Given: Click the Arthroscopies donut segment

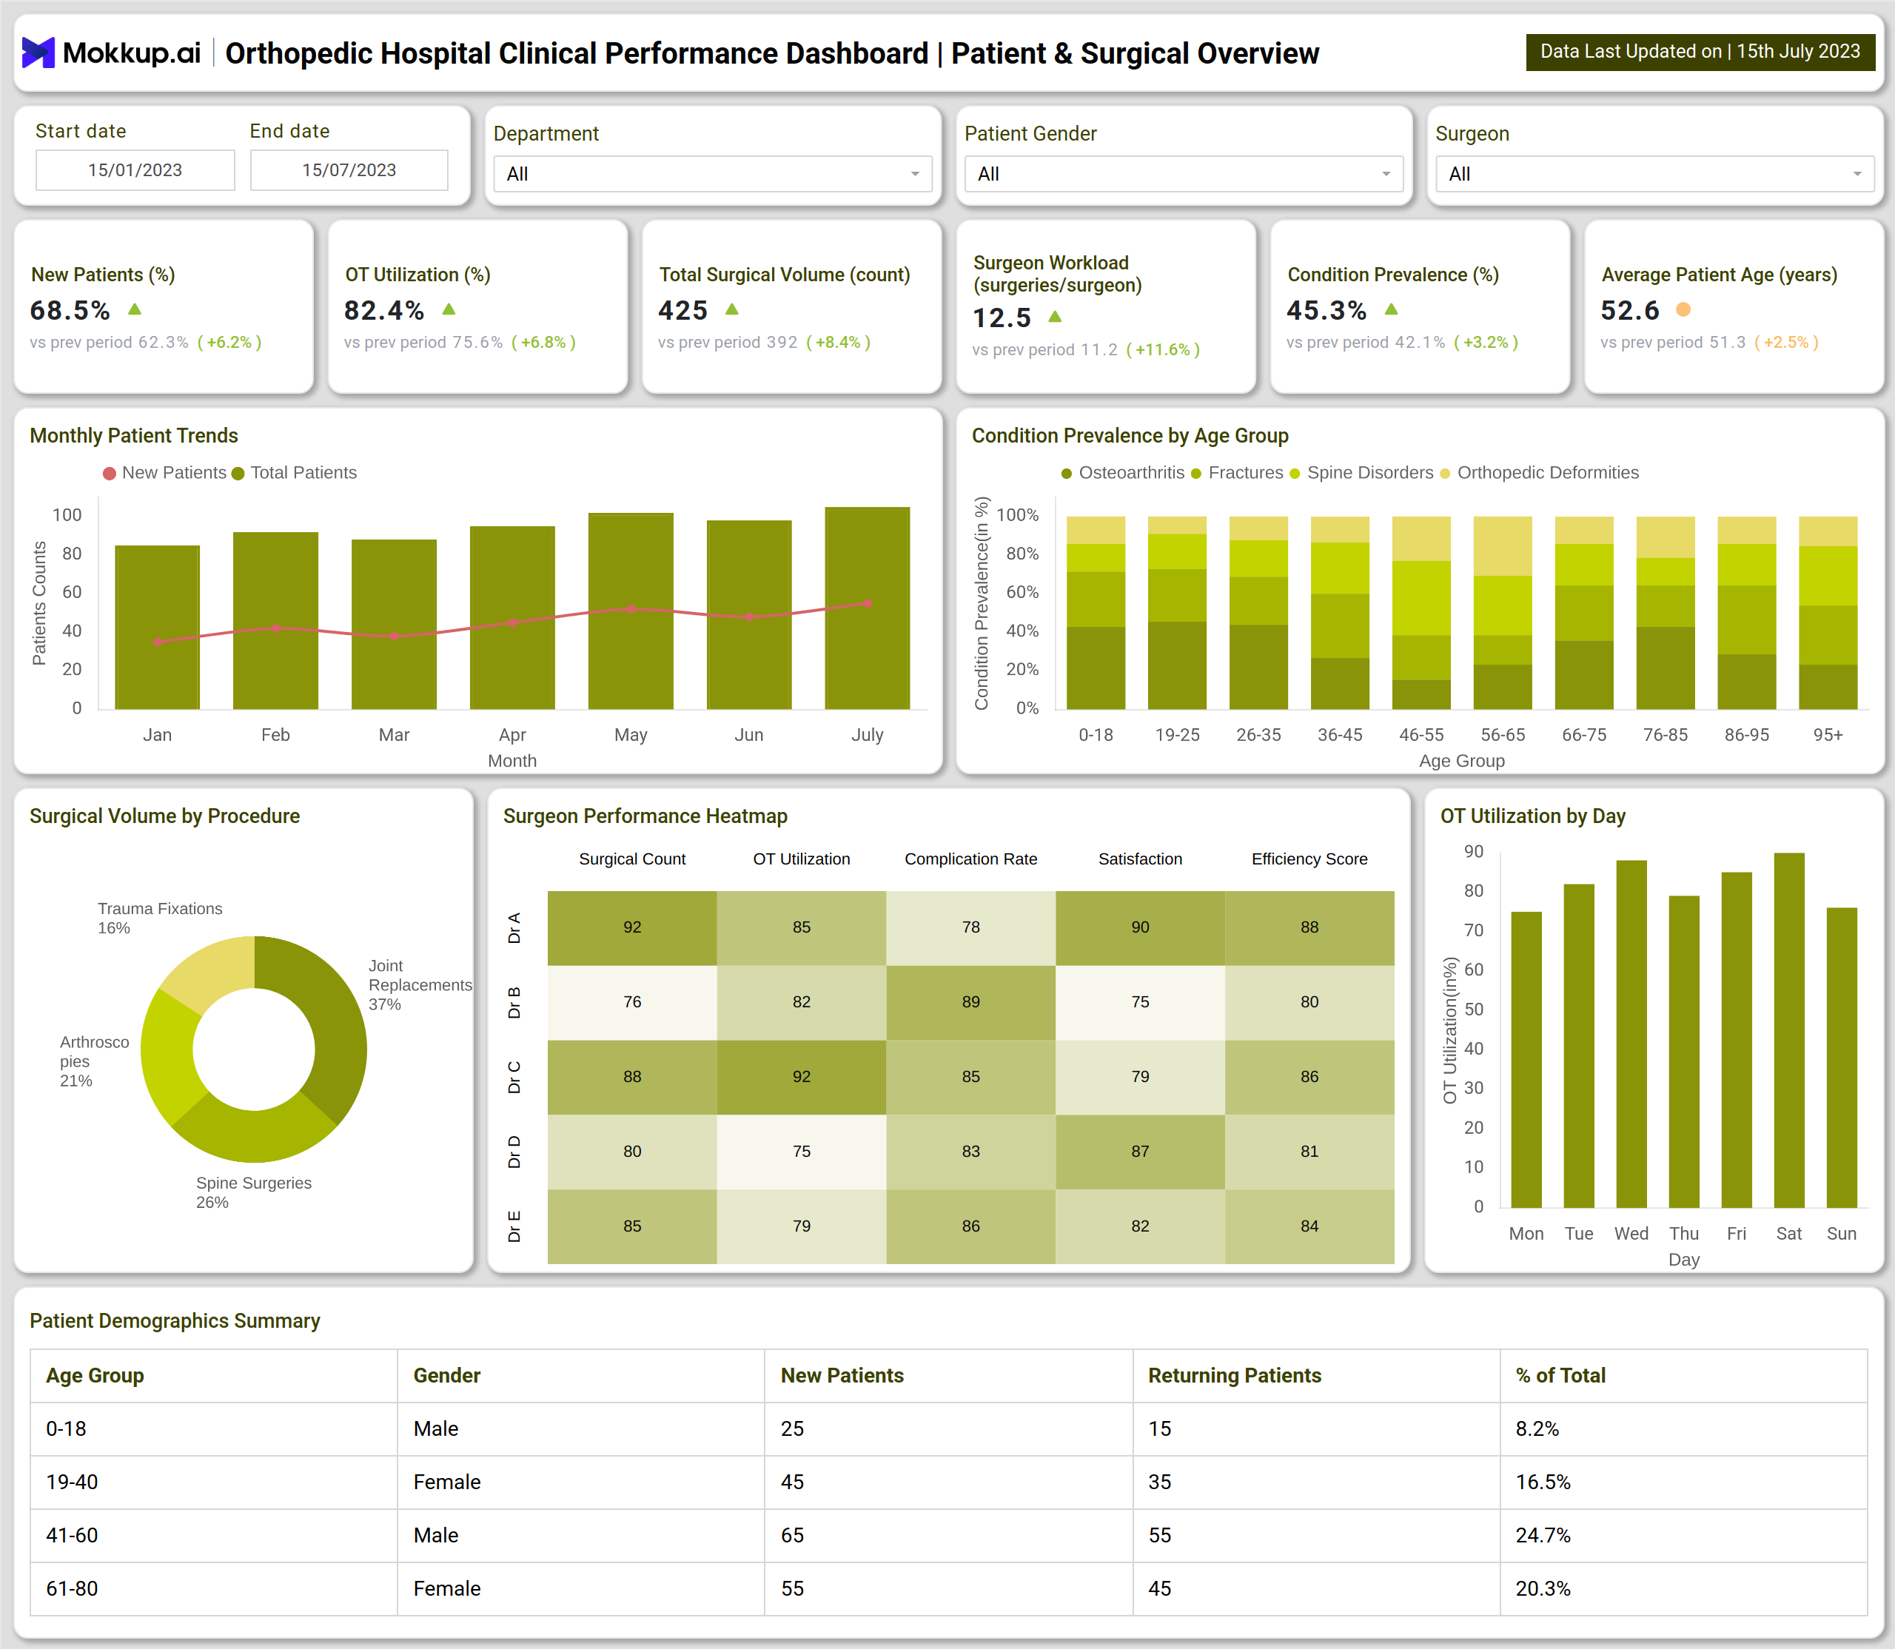Looking at the screenshot, I should (x=167, y=1058).
